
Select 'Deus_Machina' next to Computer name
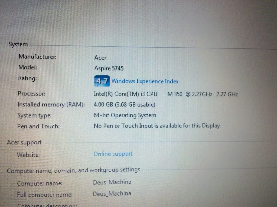(112, 182)
